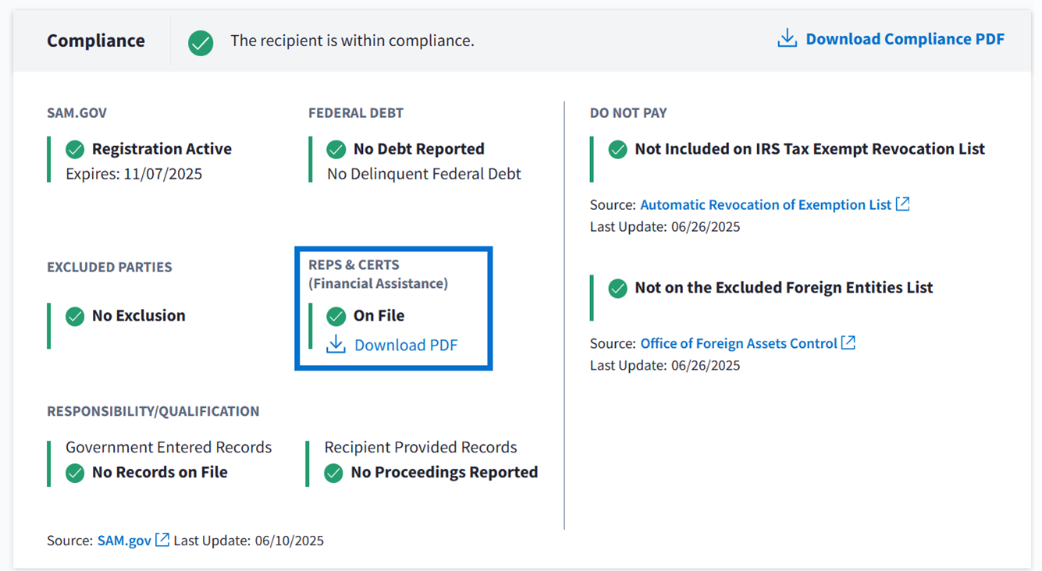Click external link icon after Foreign Assets Control
This screenshot has width=1042, height=571.
point(848,343)
